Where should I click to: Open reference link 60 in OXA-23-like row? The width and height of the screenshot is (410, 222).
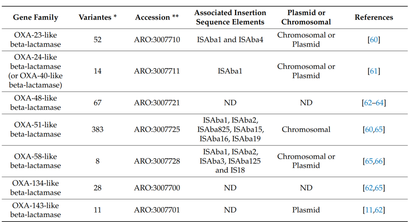pyautogui.click(x=374, y=40)
